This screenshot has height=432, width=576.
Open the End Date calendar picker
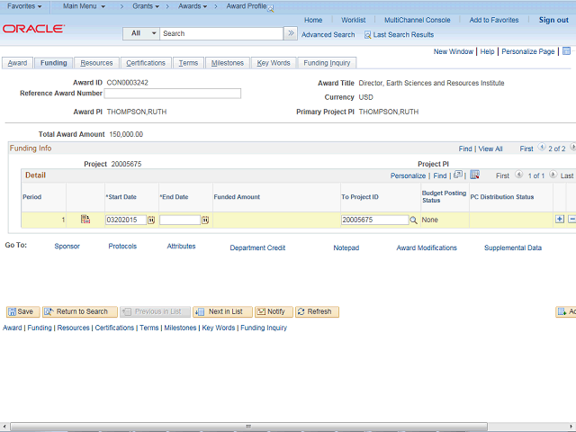205,220
